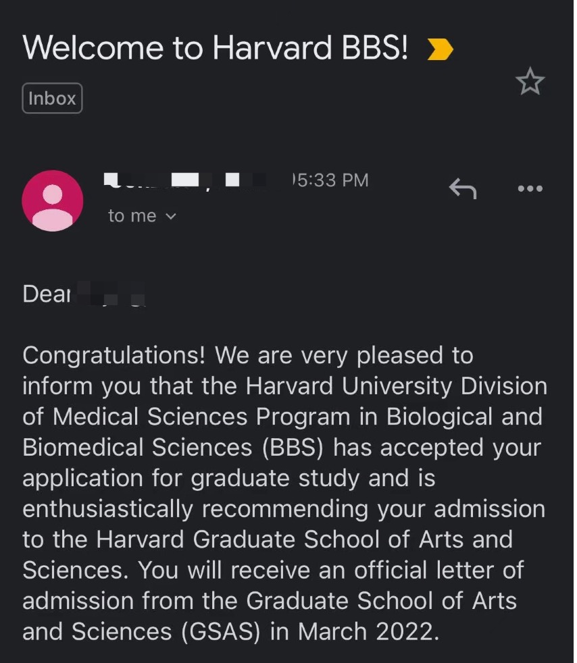Tap the redacted recipient name after Dear

click(109, 294)
